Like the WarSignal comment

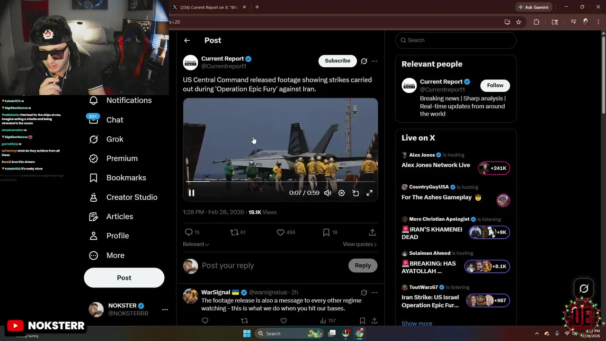pos(284,321)
